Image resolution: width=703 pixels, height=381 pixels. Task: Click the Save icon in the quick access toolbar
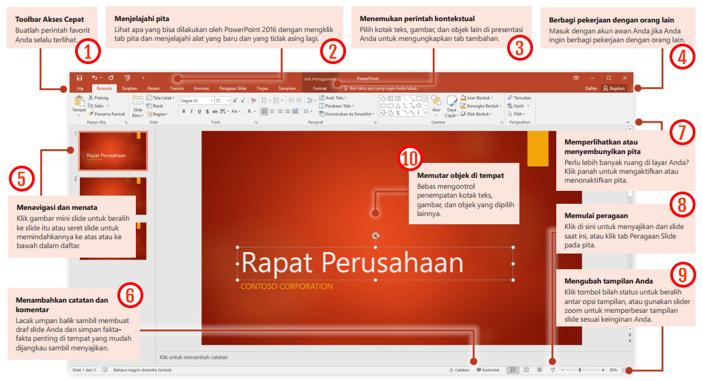point(79,78)
